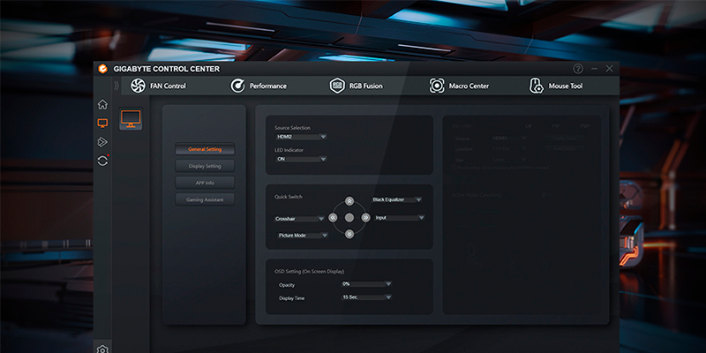Minimize the Gigabyte Control Center window
The image size is (706, 353).
click(x=594, y=69)
